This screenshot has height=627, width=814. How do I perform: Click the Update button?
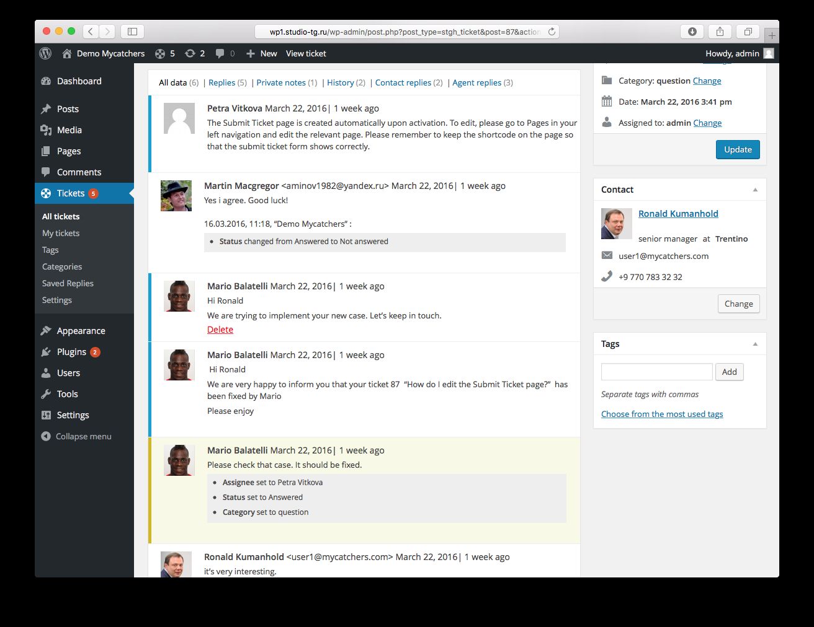click(738, 149)
